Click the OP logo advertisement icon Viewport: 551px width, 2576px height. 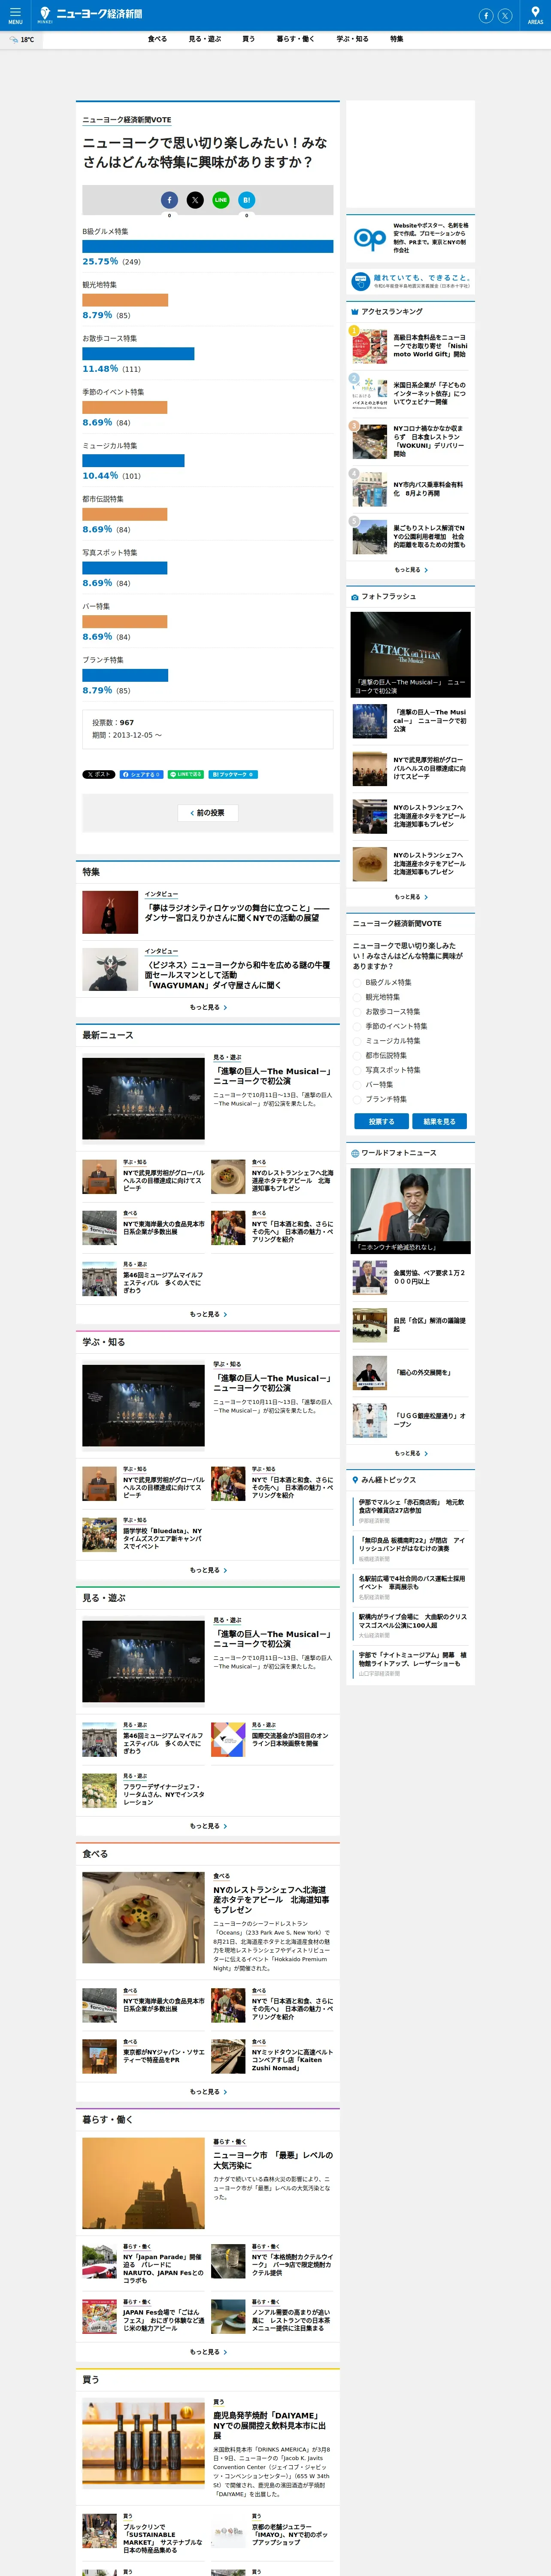[x=370, y=239]
